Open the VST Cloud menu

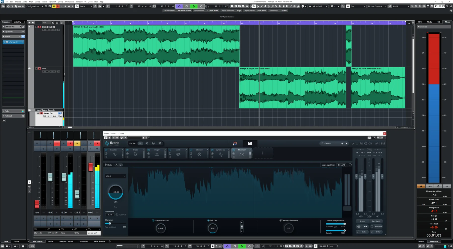pyautogui.click(x=88, y=2)
